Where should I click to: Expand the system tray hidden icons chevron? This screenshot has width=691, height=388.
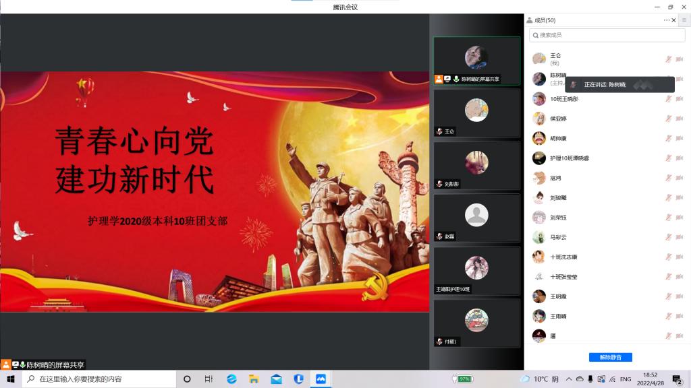tap(569, 379)
